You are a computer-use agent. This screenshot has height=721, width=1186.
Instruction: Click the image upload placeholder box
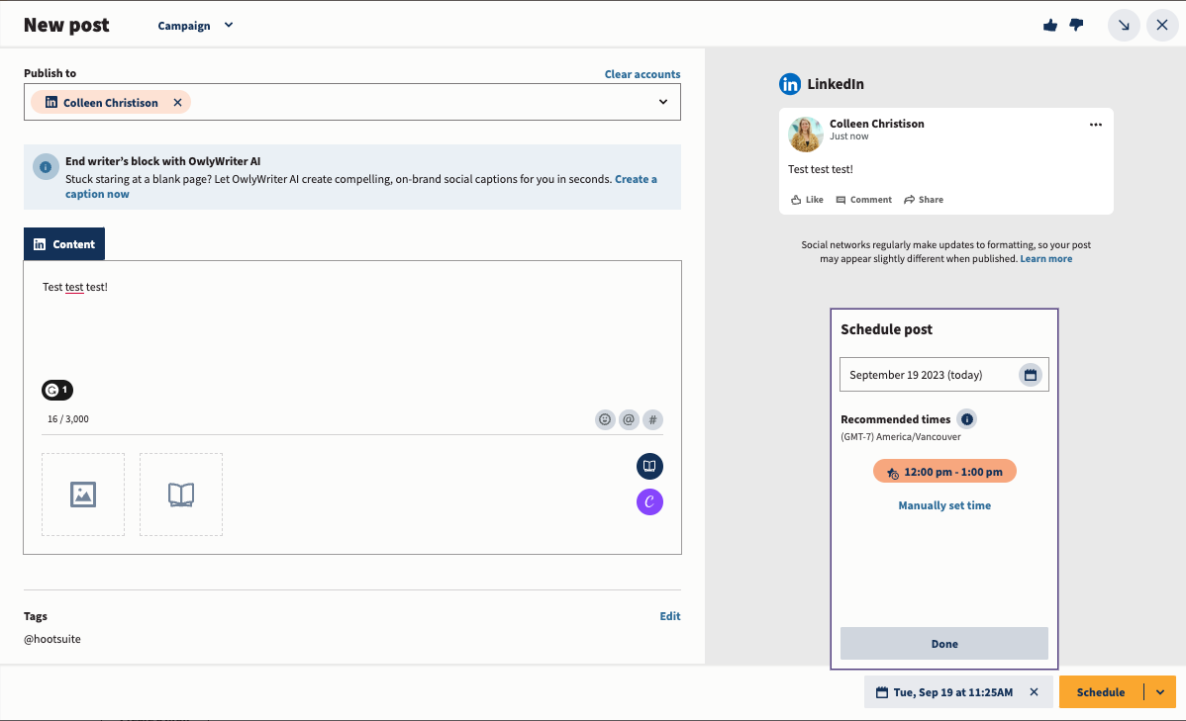83,495
